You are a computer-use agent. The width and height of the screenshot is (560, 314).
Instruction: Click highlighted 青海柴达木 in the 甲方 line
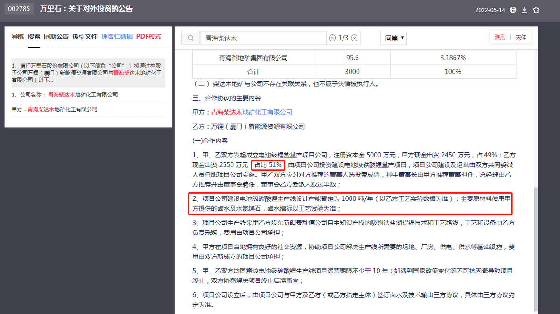(x=227, y=112)
